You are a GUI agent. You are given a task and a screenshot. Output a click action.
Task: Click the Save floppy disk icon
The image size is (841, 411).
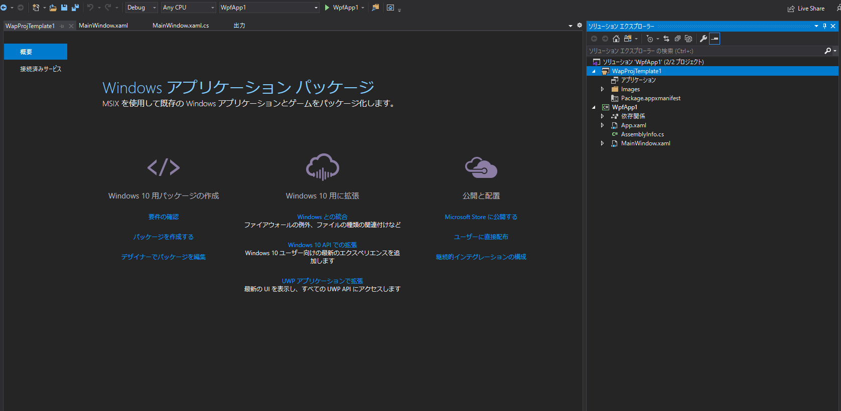click(64, 8)
